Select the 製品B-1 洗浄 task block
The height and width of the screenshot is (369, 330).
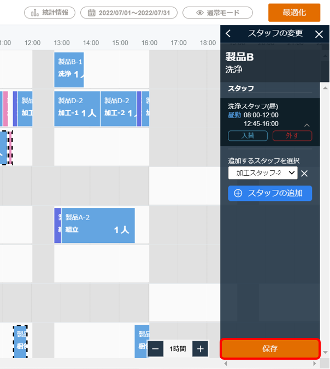(x=69, y=70)
